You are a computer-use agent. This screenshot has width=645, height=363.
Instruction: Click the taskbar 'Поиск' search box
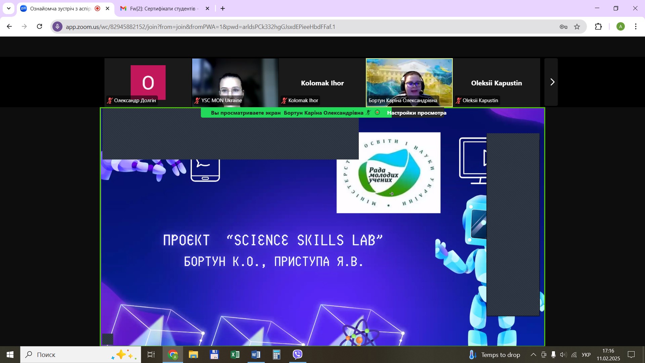point(81,355)
